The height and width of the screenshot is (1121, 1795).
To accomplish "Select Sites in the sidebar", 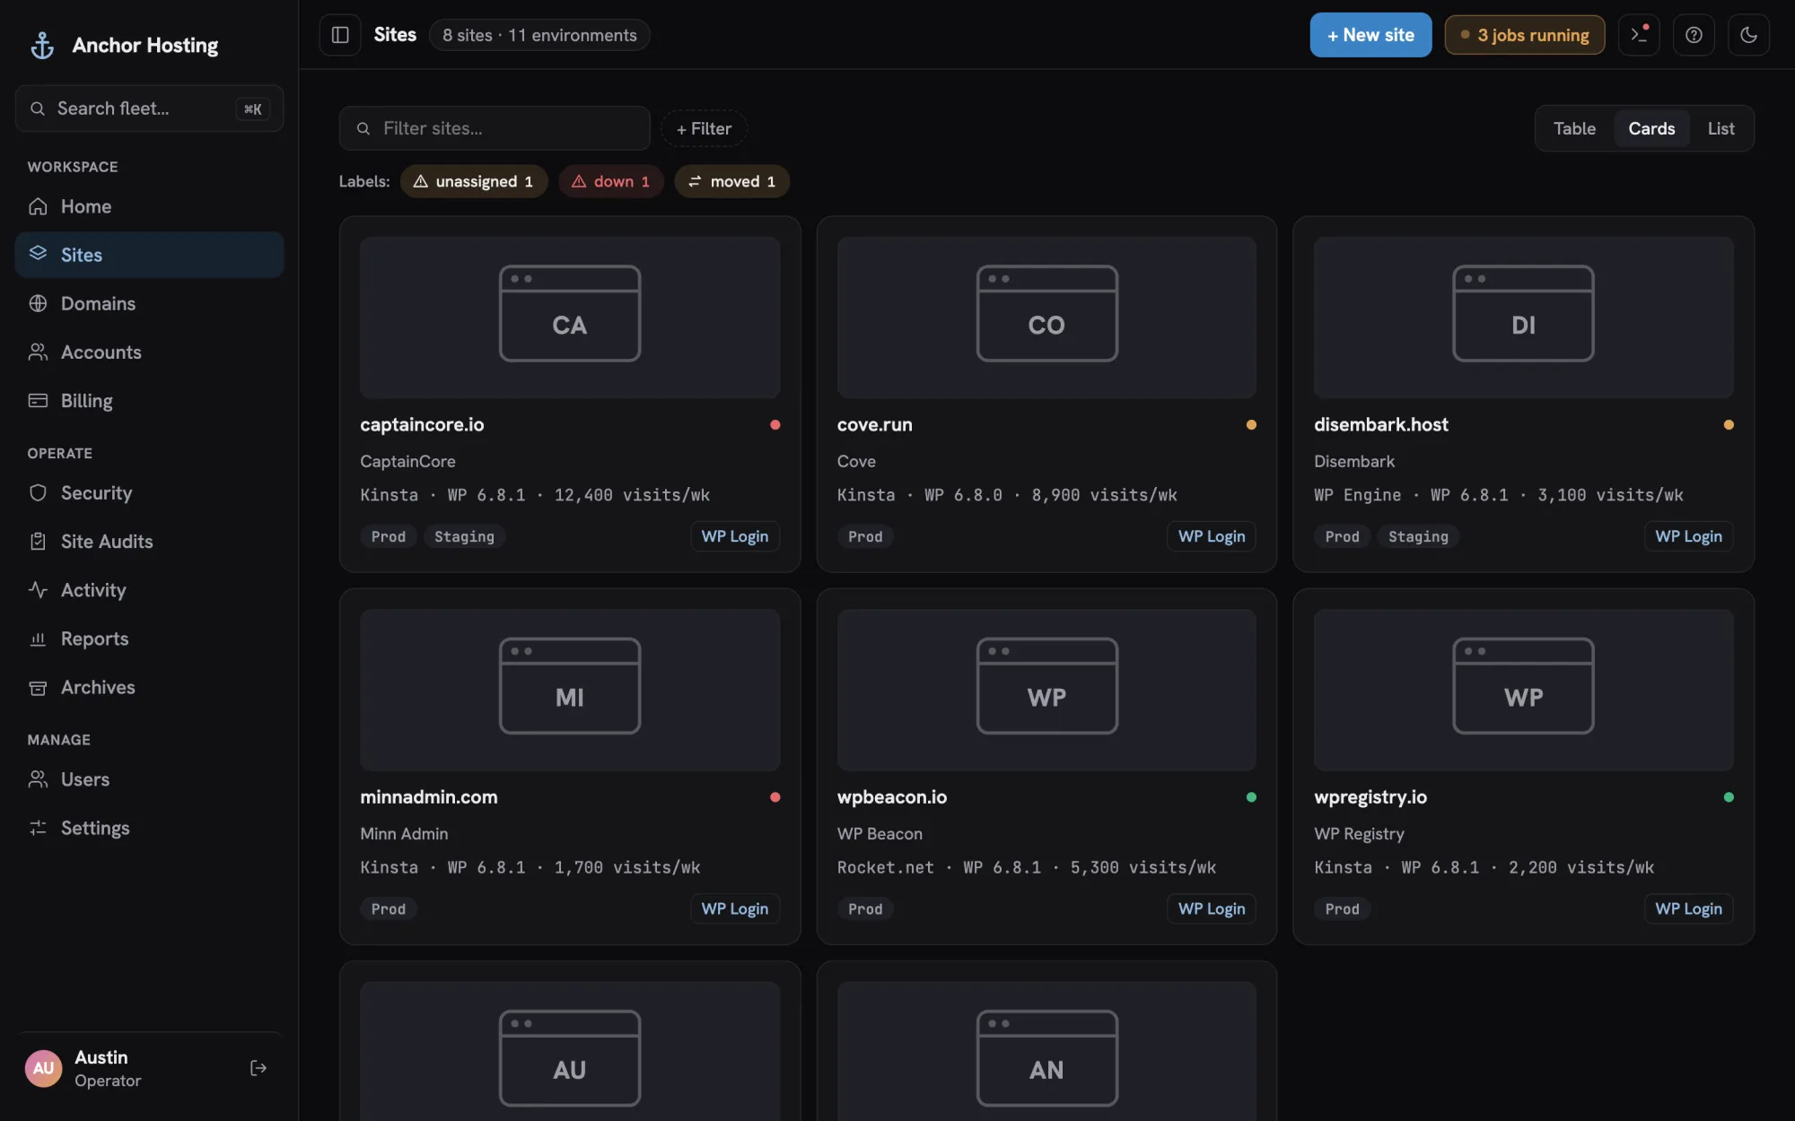I will [x=149, y=255].
